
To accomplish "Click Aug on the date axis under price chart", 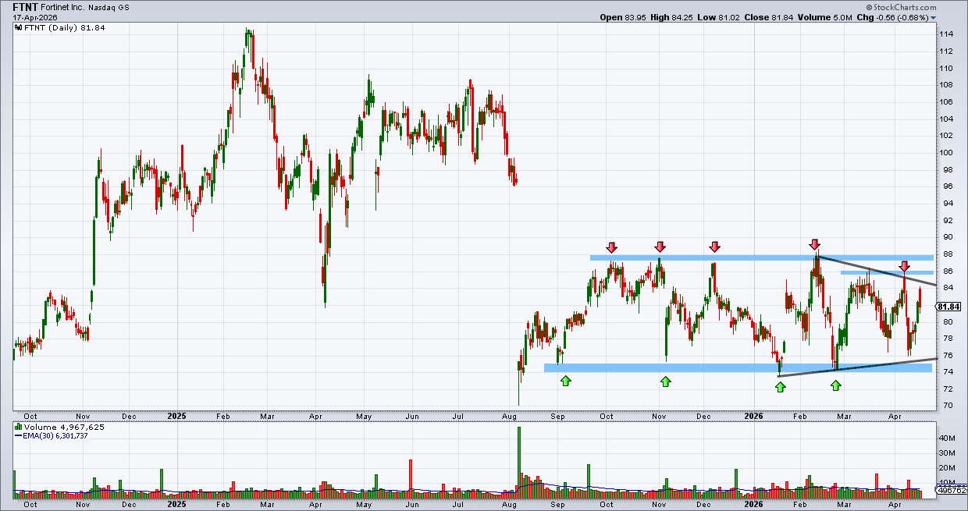I will [x=510, y=417].
